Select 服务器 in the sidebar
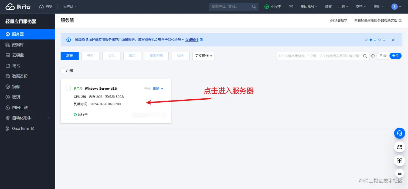This screenshot has width=408, height=189. point(28,34)
